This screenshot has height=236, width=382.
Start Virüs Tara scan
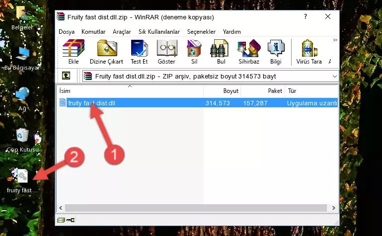pyautogui.click(x=309, y=52)
